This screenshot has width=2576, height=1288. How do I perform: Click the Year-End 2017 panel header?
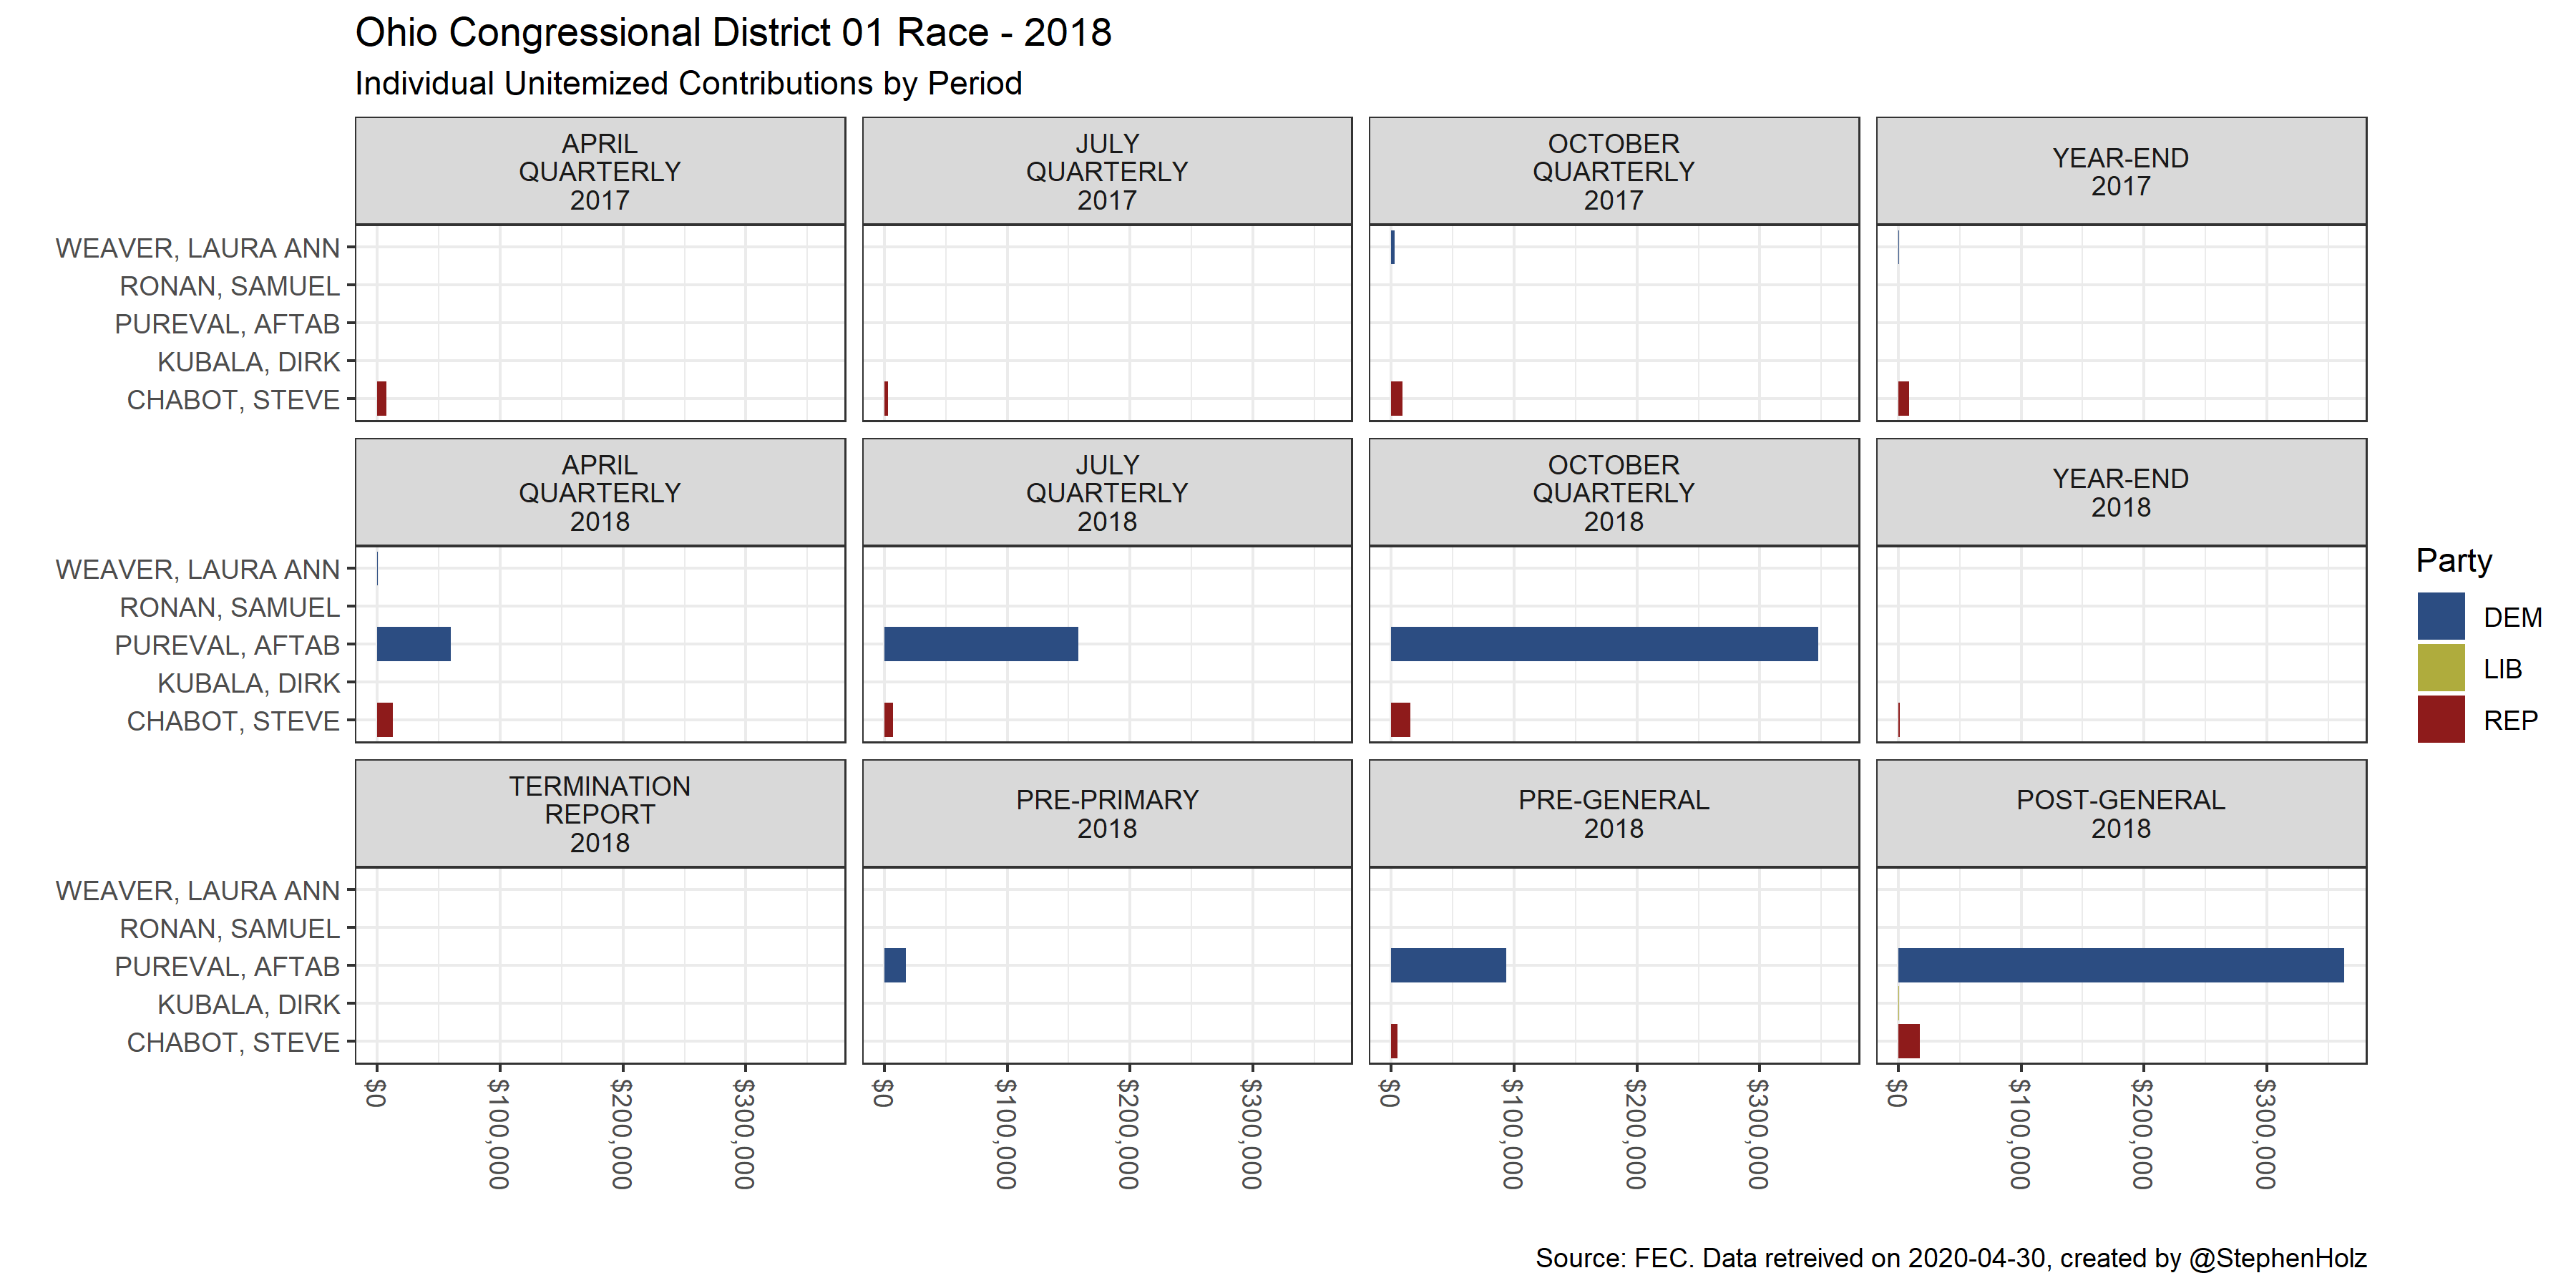click(2120, 171)
